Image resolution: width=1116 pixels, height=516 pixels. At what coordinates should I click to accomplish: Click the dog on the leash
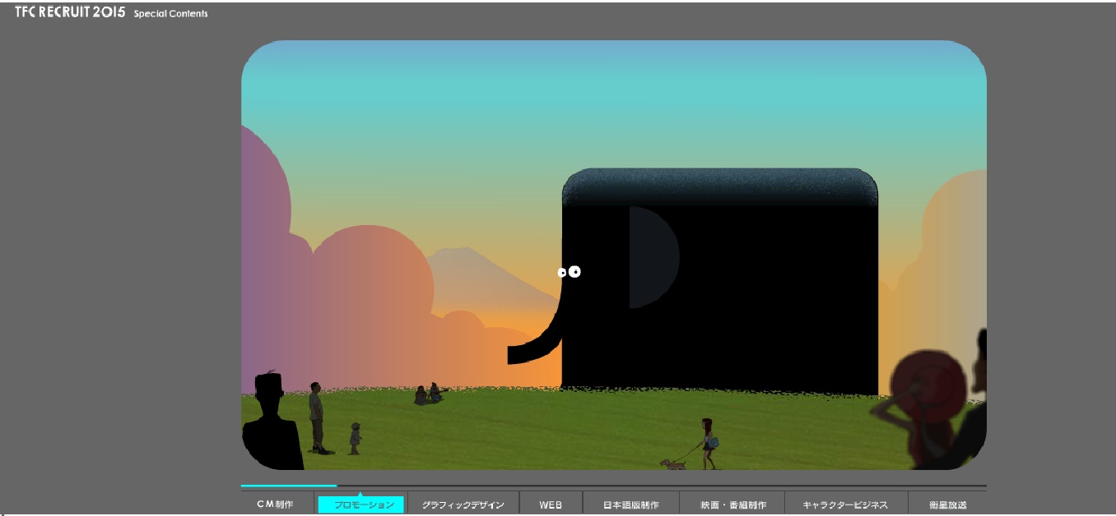(673, 464)
